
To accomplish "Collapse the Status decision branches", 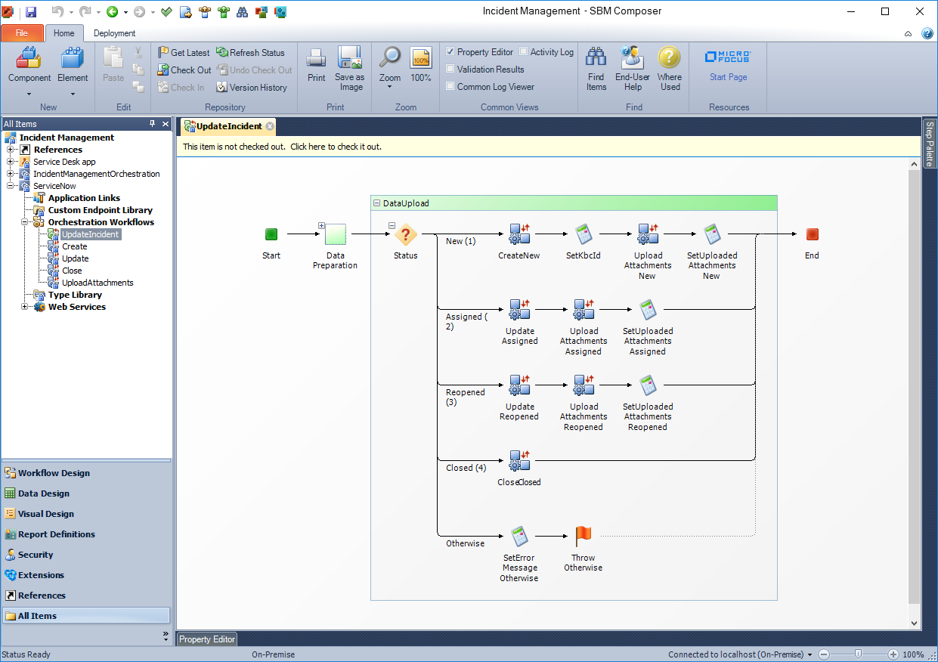I will tap(392, 225).
